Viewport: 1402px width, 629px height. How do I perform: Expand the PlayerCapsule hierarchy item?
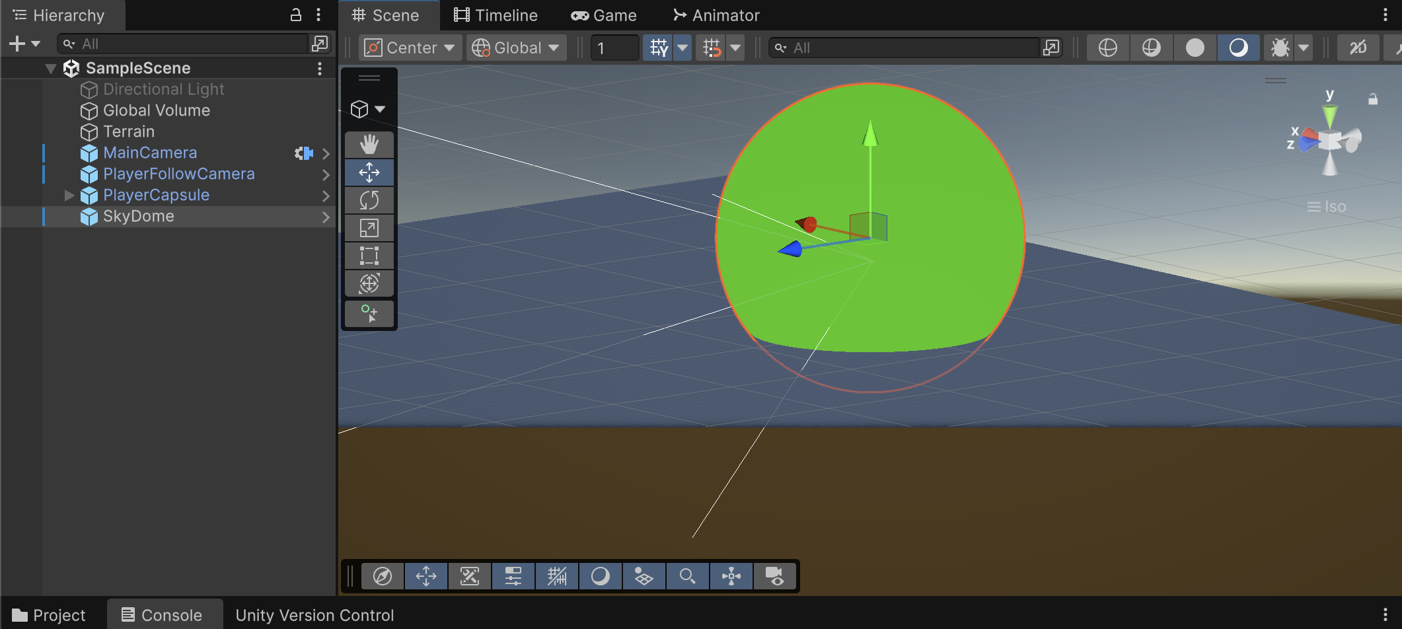(x=69, y=195)
